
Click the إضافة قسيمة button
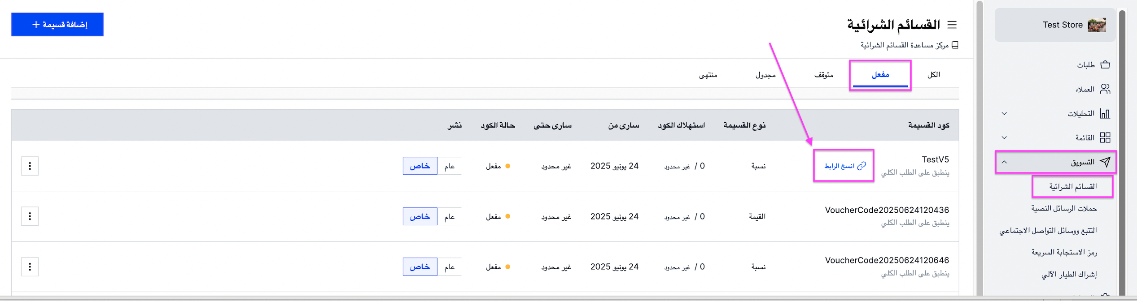point(57,25)
